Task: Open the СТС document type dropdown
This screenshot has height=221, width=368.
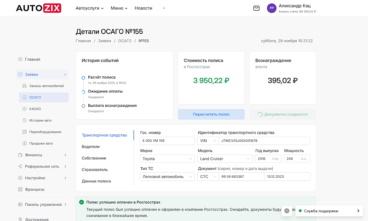Action: pos(208,177)
